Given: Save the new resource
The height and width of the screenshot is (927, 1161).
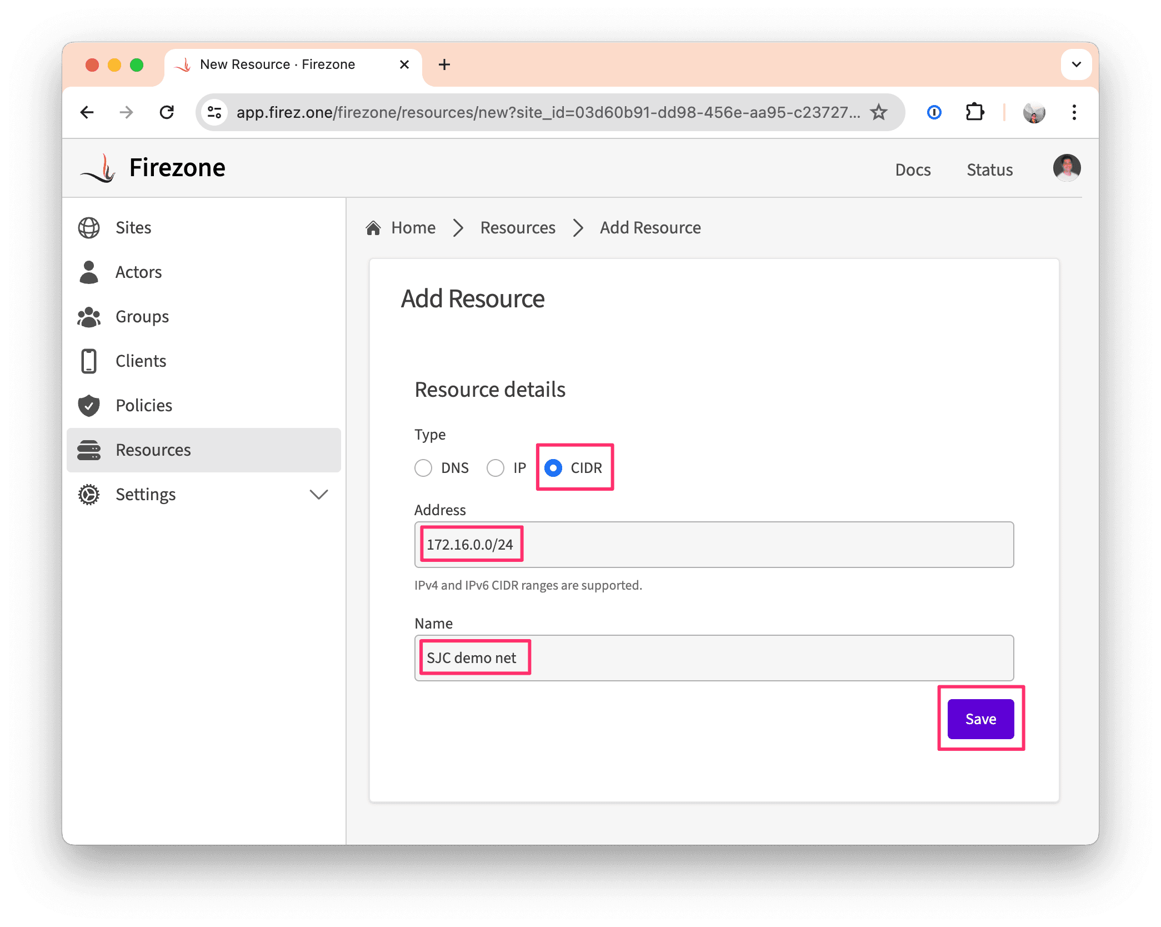Looking at the screenshot, I should [980, 718].
